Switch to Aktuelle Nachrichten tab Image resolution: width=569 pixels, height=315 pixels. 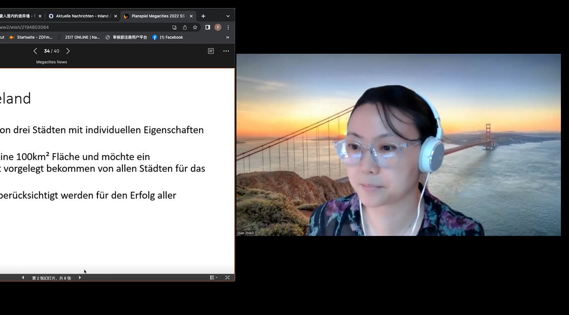click(x=82, y=16)
